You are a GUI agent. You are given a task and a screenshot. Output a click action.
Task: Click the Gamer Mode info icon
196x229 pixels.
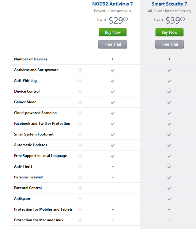80,102
